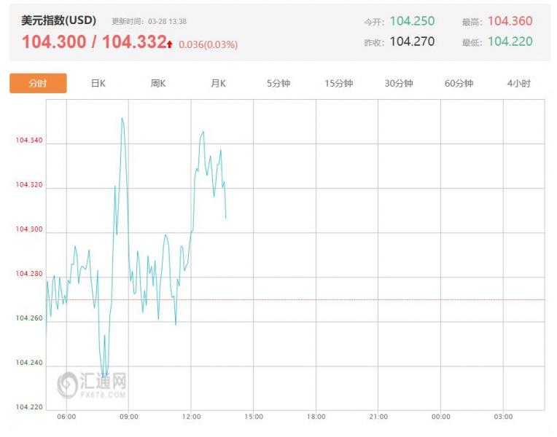Screen dimensions: 557x437
Task: Click the 104.300 / 104.332 price quote
Action: click(94, 42)
